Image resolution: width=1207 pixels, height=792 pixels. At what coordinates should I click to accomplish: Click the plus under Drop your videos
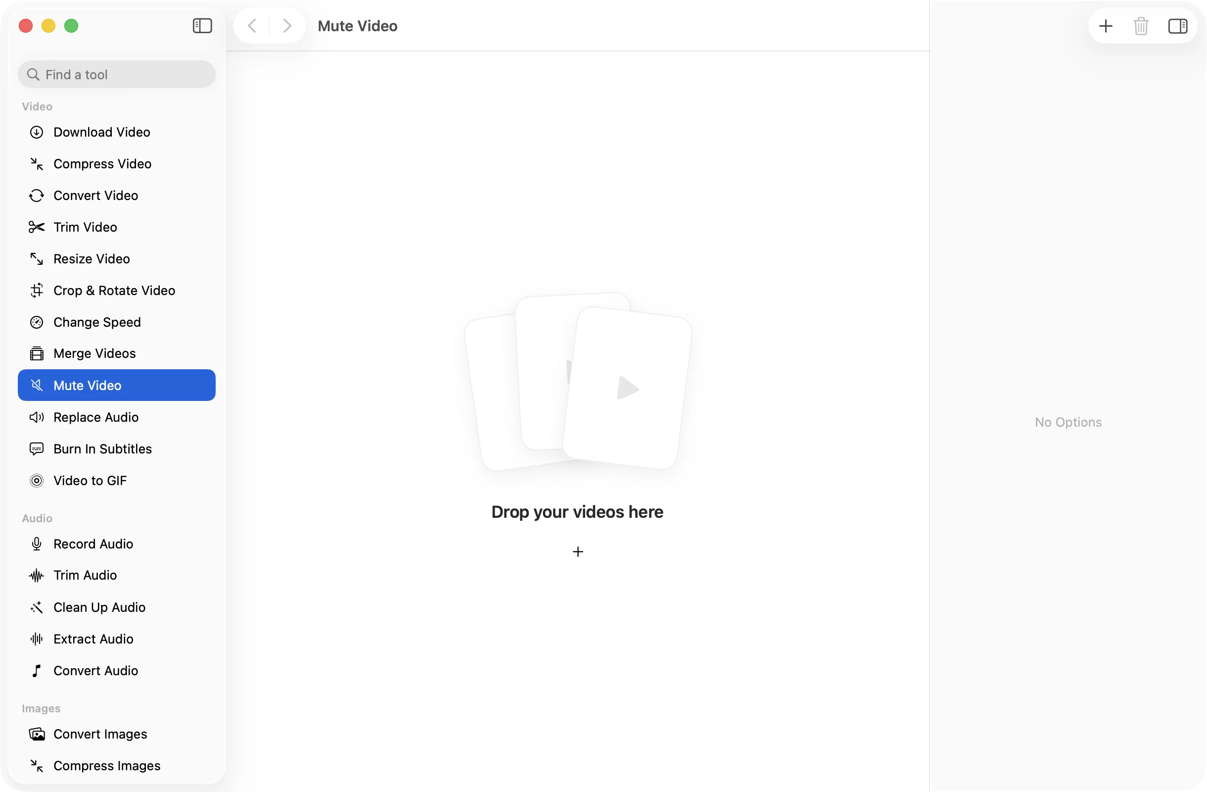pos(578,551)
